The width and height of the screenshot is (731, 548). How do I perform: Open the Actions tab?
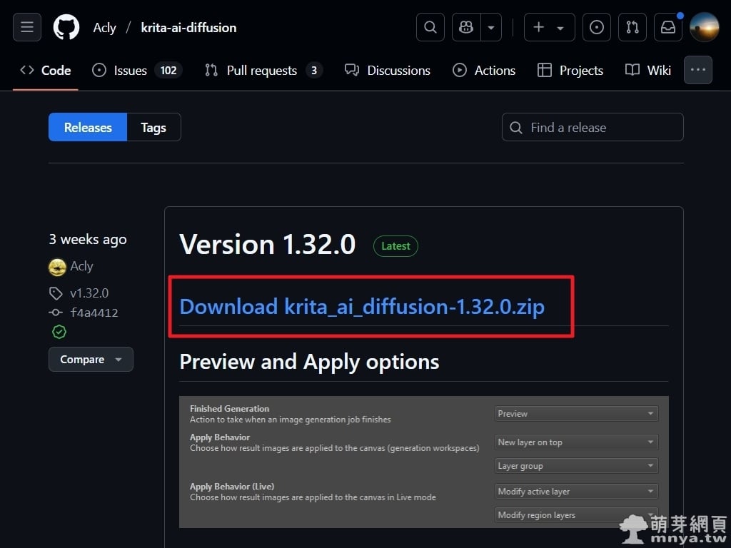point(484,70)
